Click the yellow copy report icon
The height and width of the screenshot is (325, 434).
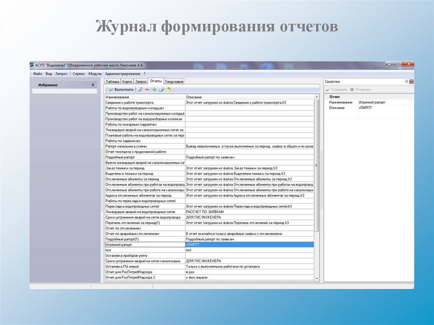click(169, 89)
